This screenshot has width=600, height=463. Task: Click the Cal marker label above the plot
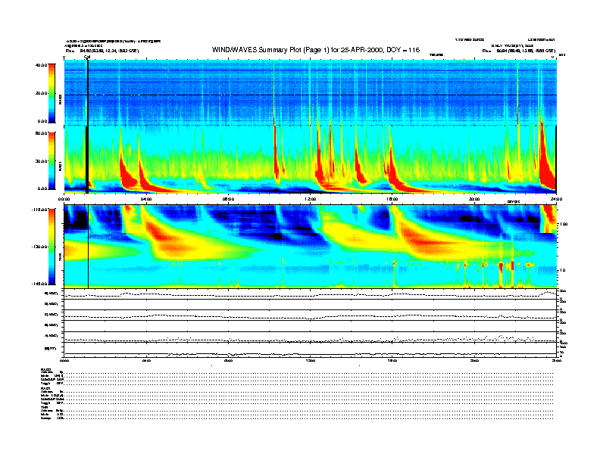[x=87, y=56]
